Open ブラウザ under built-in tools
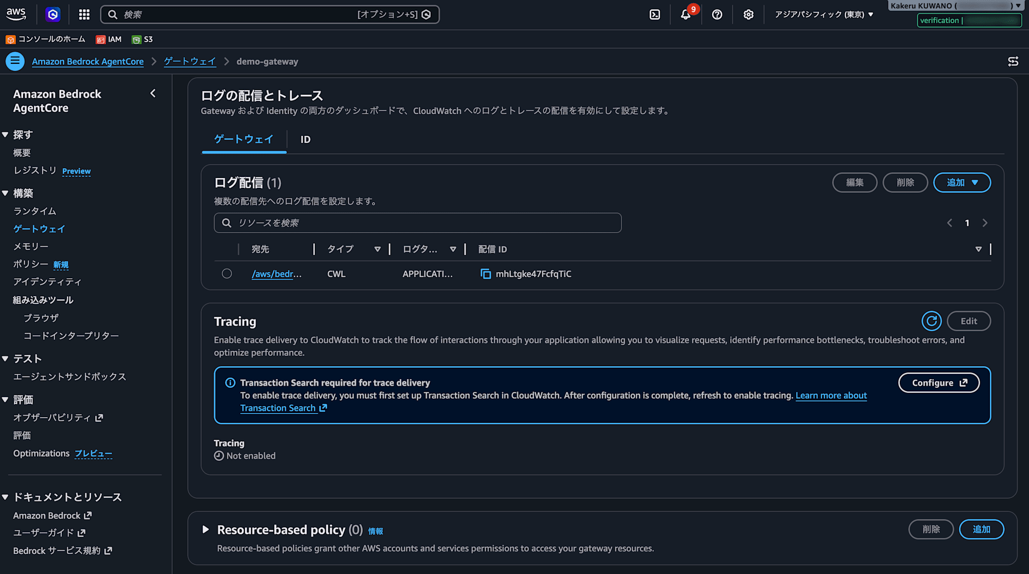 point(41,318)
